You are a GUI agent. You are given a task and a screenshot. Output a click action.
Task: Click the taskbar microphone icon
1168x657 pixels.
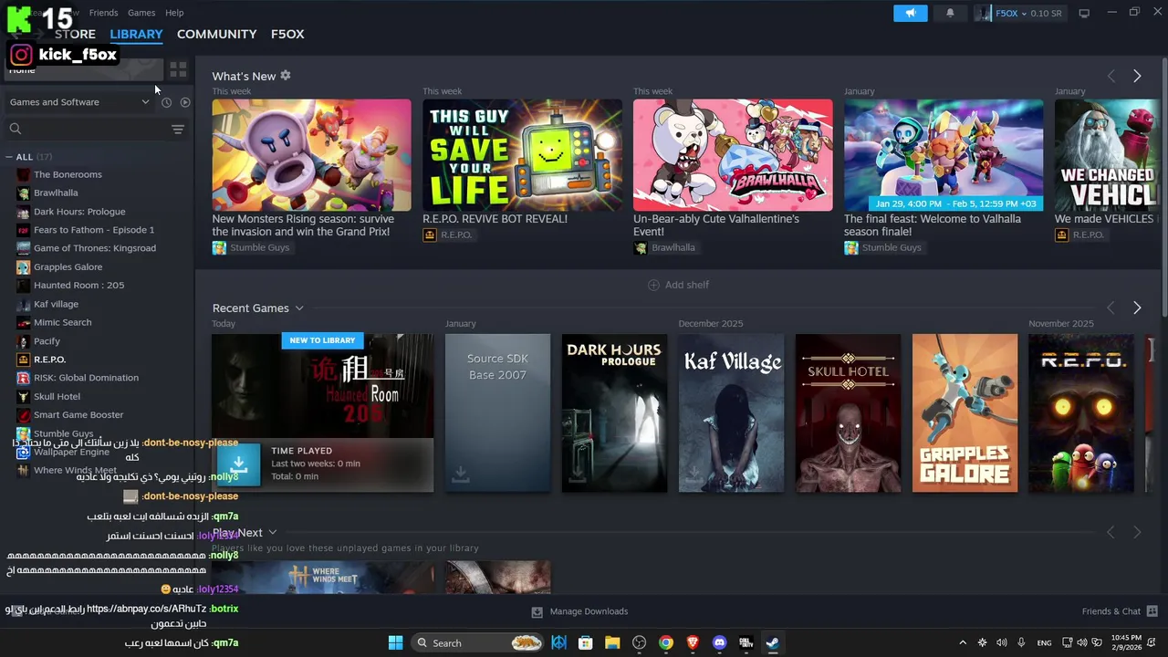pyautogui.click(x=1021, y=643)
